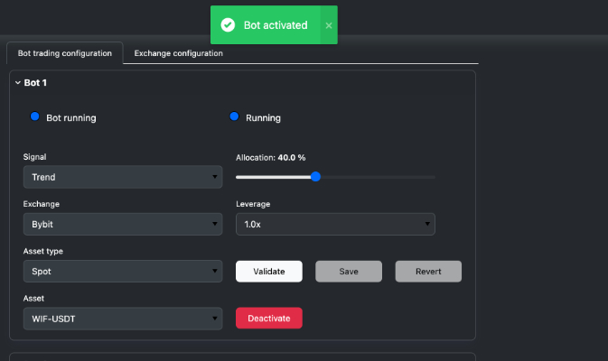Open the Asset type dropdown showing Spot
The width and height of the screenshot is (608, 361).
[x=123, y=271]
